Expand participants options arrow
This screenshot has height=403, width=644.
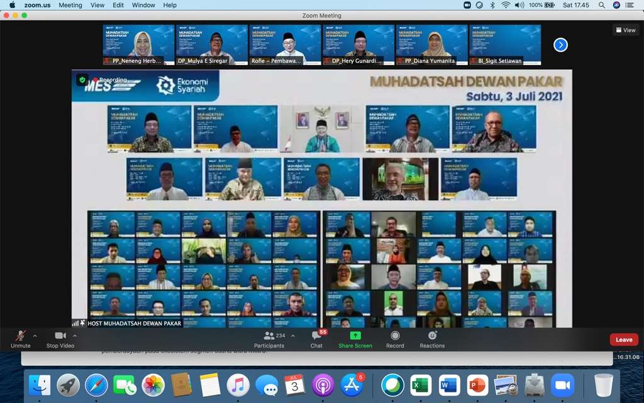[x=293, y=336]
